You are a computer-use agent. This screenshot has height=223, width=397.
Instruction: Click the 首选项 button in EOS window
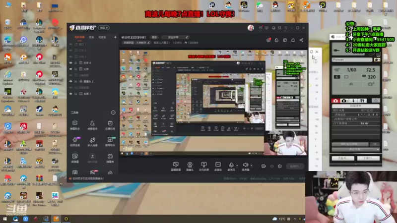(343, 158)
